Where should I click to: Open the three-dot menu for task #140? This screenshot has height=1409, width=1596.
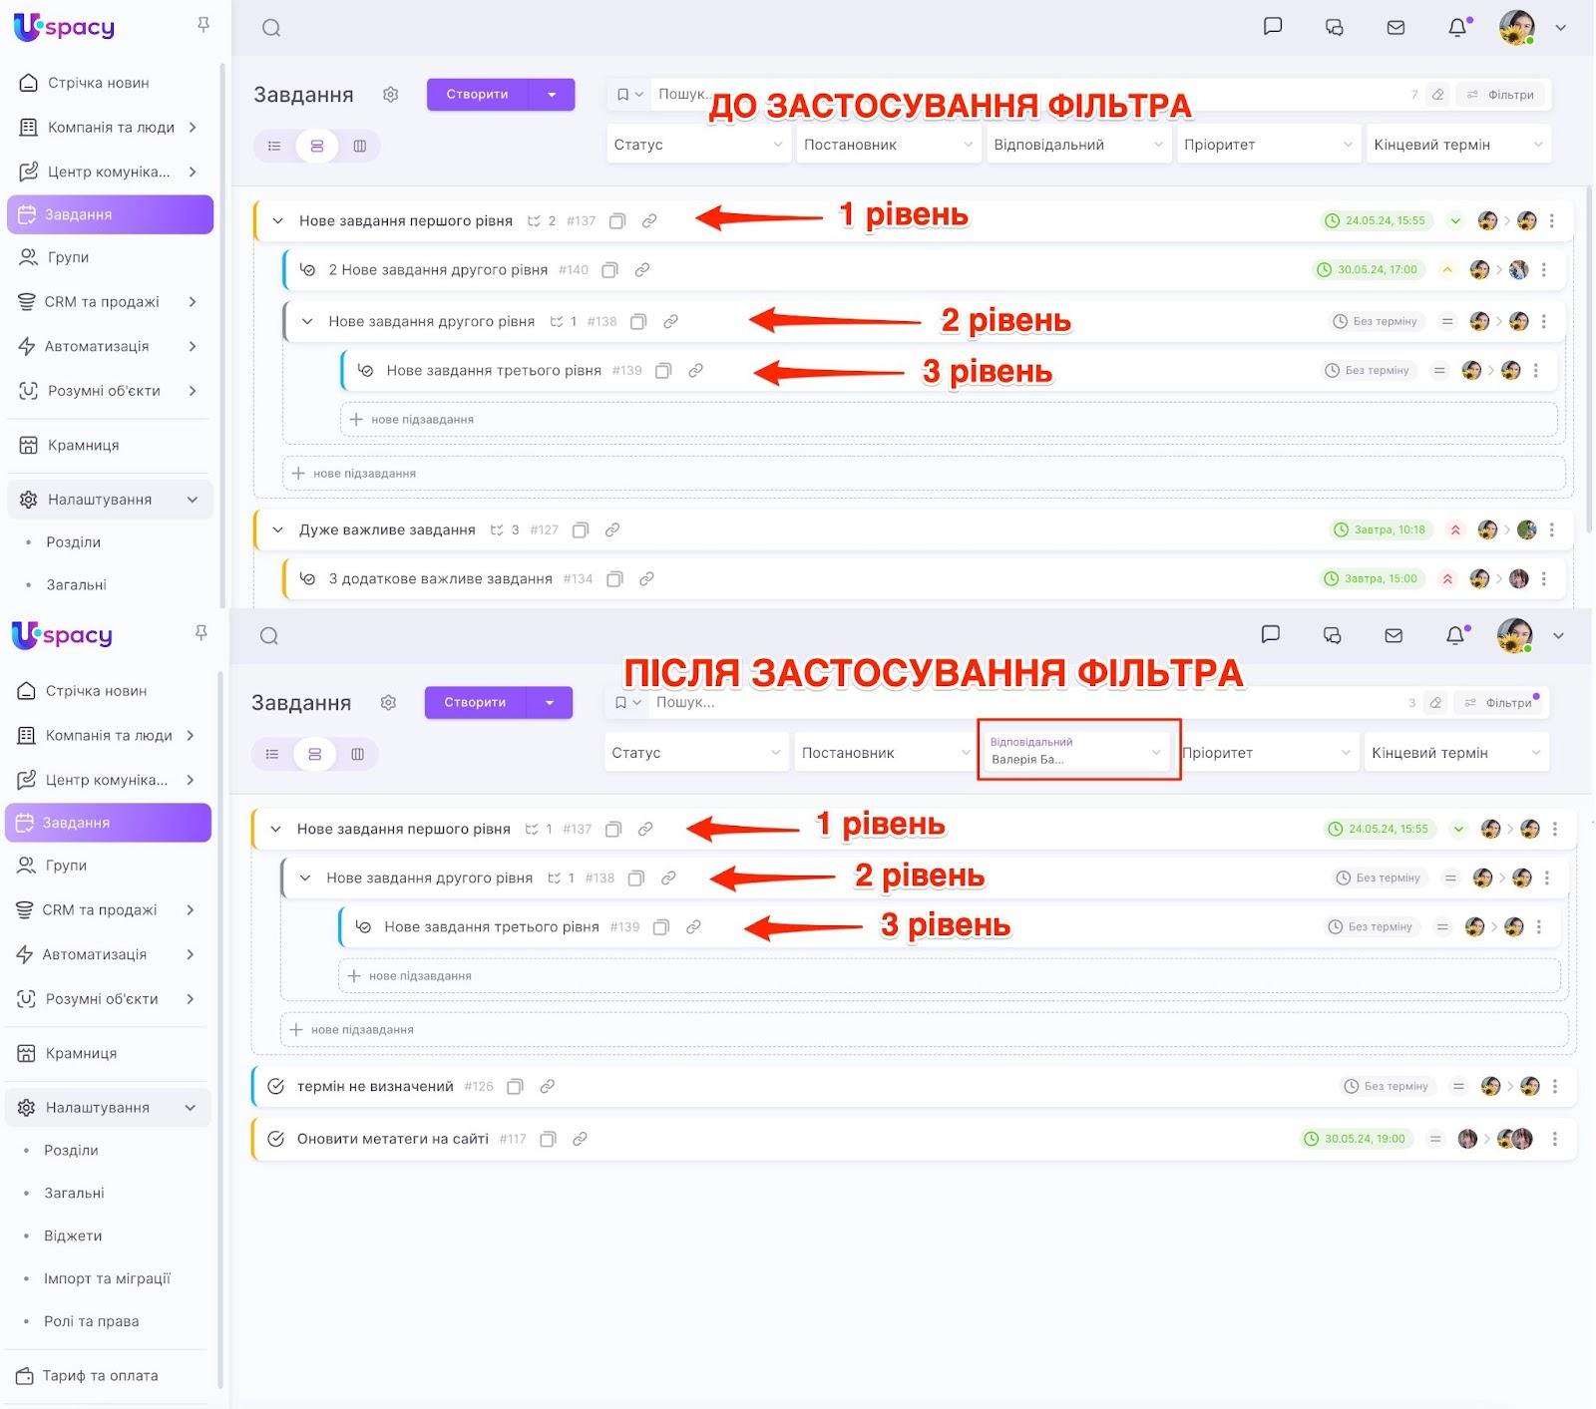[1544, 270]
